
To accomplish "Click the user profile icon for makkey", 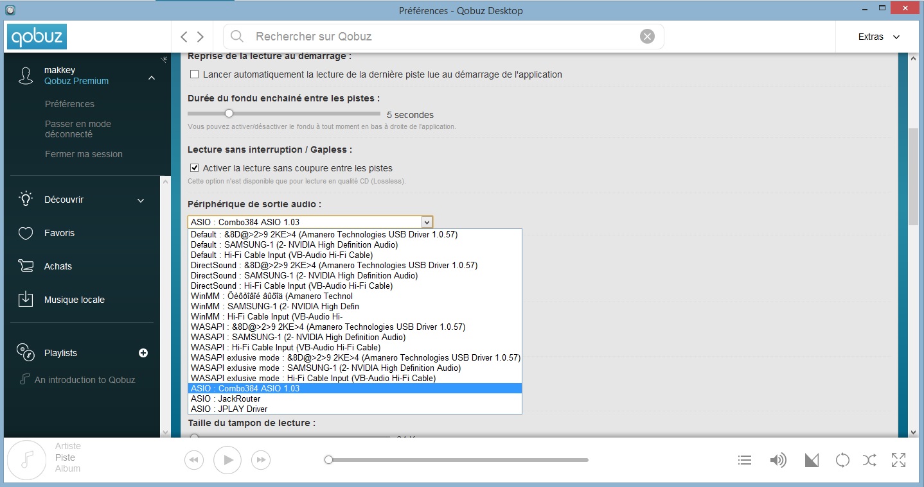I will 26,76.
